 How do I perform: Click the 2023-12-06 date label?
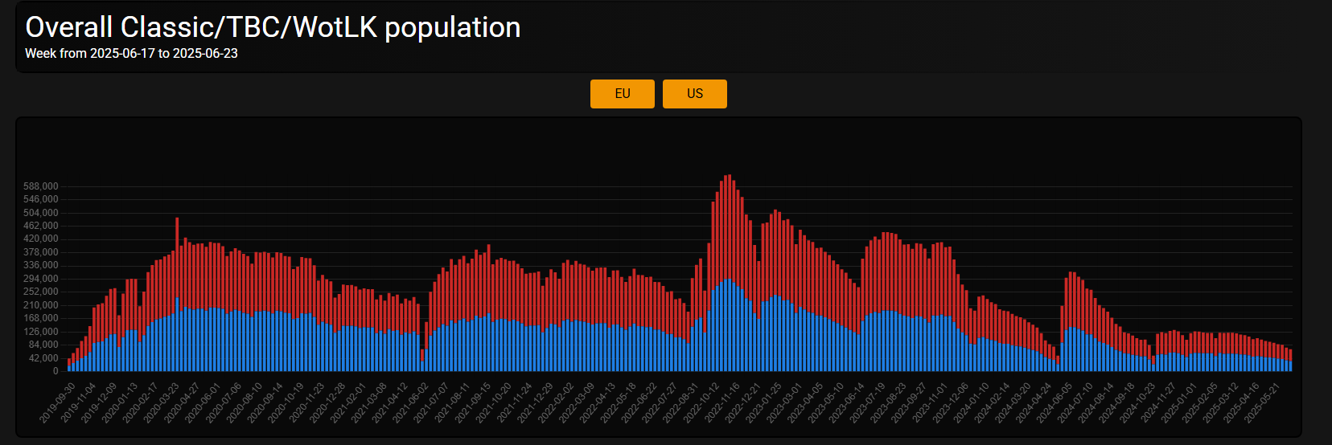[950, 402]
